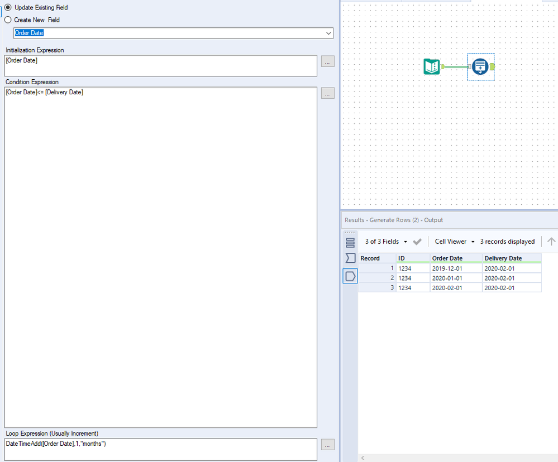
Task: Click the Generate Rows output anchor
Action: (x=492, y=66)
